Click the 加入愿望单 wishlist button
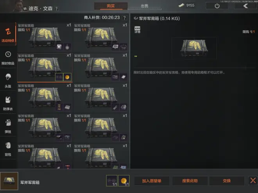Image resolution: width=258 pixels, height=193 pixels. 152,181
